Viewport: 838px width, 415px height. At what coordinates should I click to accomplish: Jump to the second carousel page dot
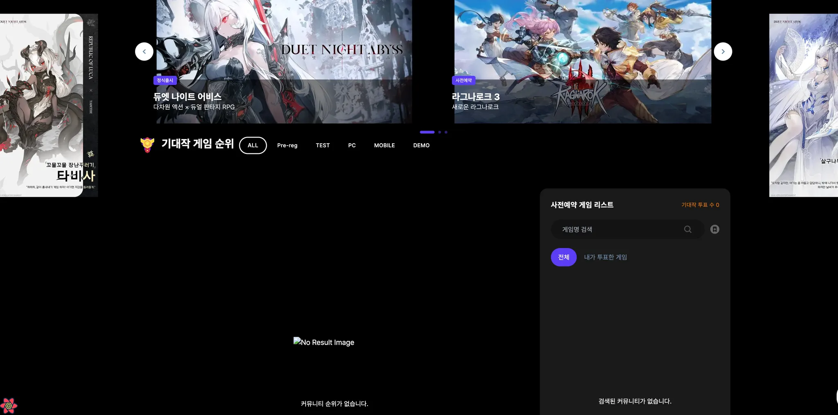click(439, 132)
